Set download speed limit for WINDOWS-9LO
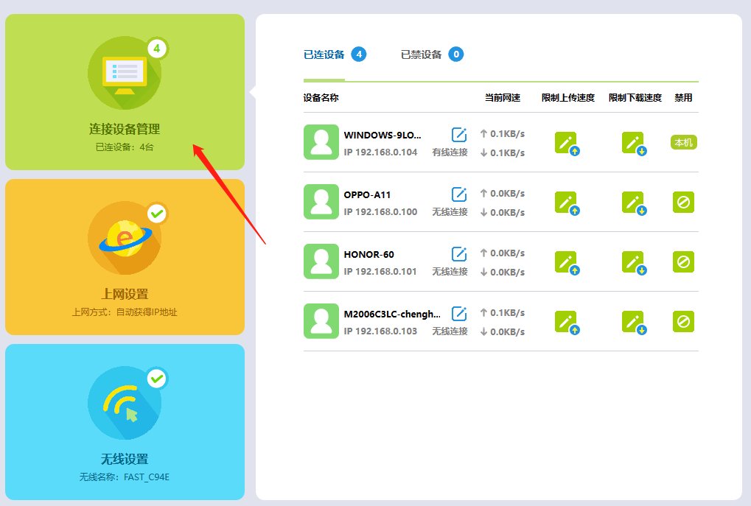This screenshot has width=751, height=506. click(x=633, y=143)
